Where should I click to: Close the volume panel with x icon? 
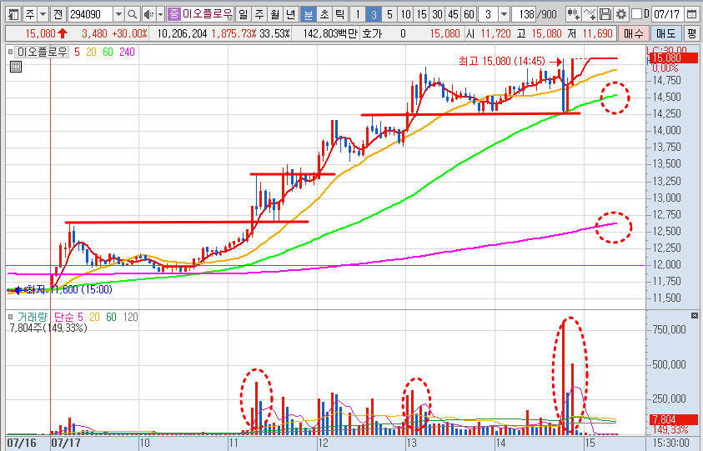click(x=695, y=316)
